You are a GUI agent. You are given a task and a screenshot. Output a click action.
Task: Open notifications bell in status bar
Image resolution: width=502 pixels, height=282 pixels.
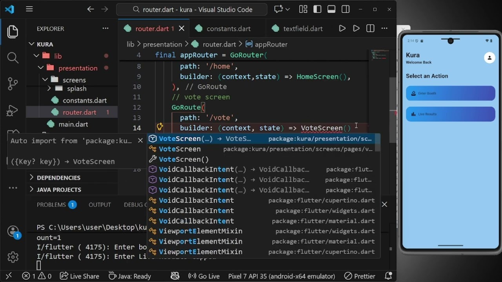pos(388,276)
